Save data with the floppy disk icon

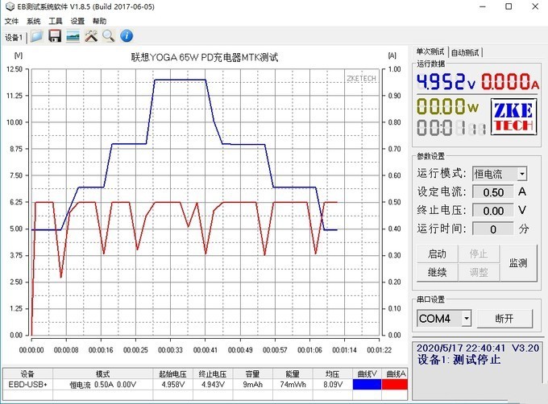(x=55, y=36)
